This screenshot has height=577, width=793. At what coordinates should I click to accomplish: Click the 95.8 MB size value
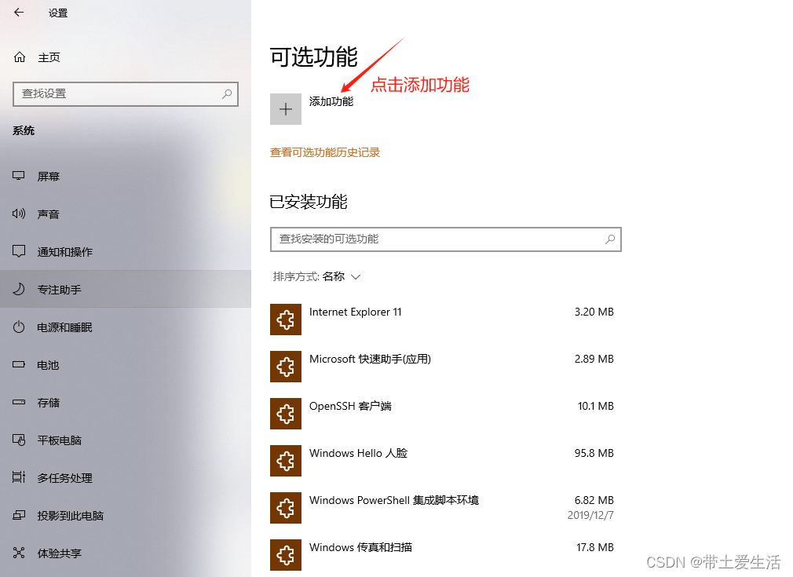click(x=594, y=453)
